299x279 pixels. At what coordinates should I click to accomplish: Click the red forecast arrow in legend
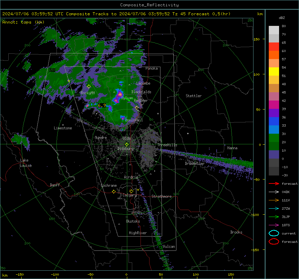click(x=274, y=183)
